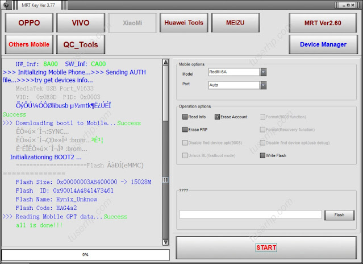Click the START button

tap(266, 247)
